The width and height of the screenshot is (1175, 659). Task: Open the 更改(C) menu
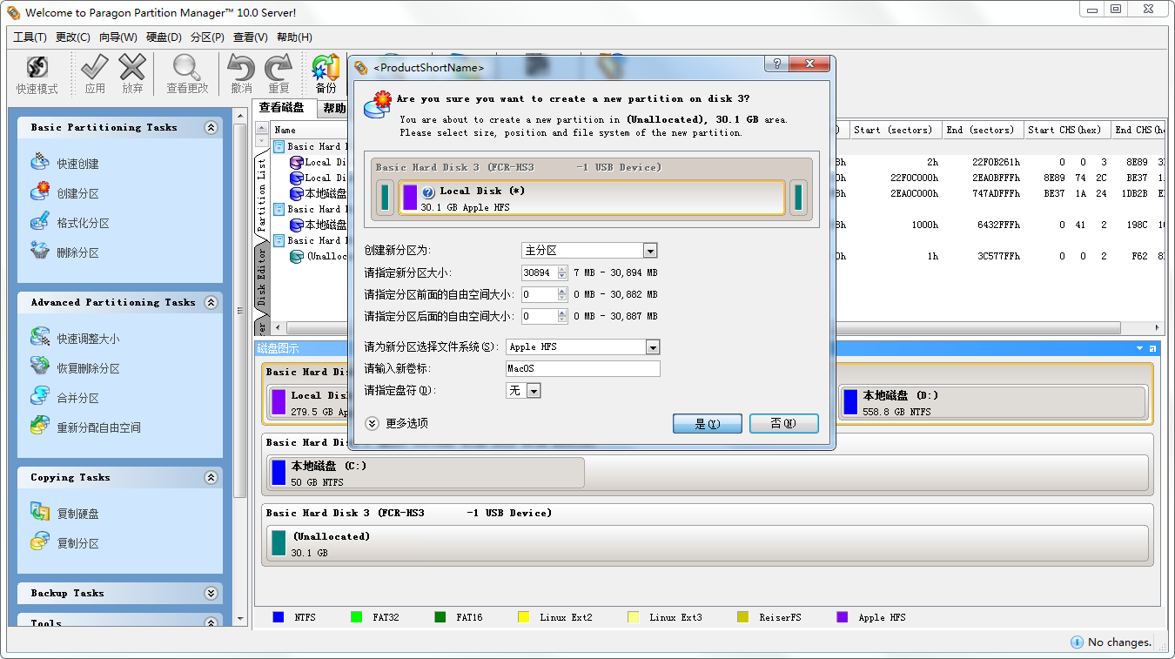[73, 37]
